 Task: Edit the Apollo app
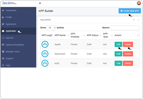118,44
